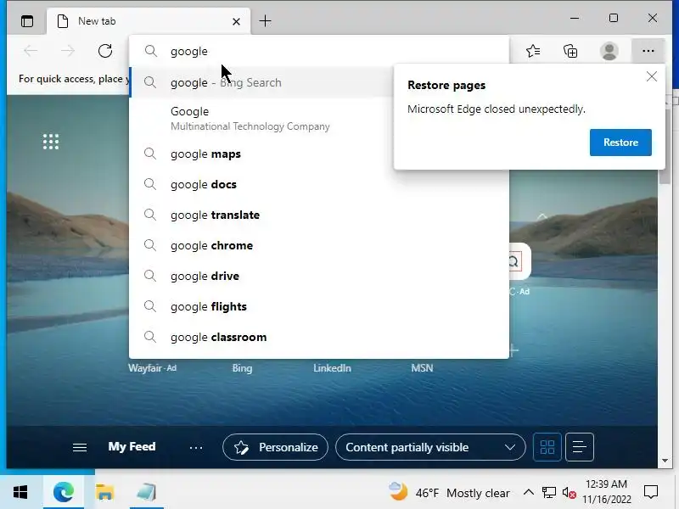Open the Collections icon
679x509 pixels.
(570, 51)
